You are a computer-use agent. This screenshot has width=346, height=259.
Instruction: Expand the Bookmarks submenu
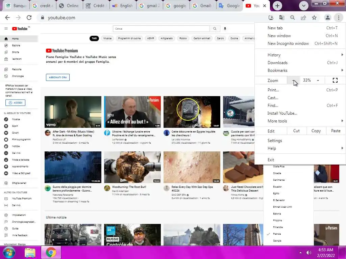point(300,70)
